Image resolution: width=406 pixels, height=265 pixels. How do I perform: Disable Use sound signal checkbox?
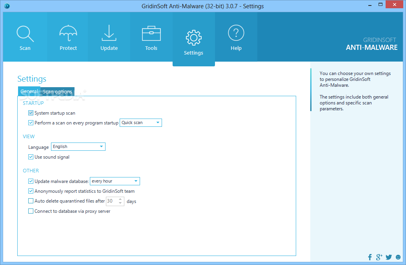31,157
